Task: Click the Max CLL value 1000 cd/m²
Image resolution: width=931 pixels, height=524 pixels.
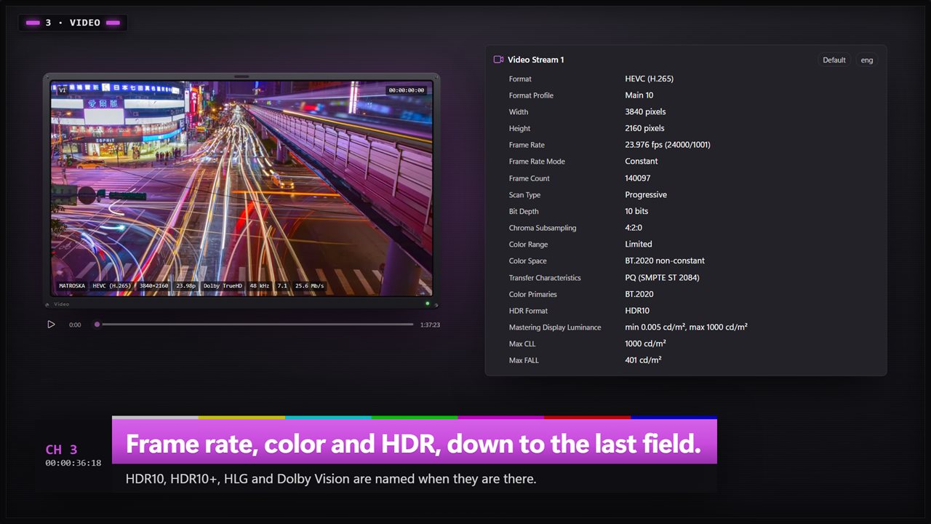Action: click(645, 344)
